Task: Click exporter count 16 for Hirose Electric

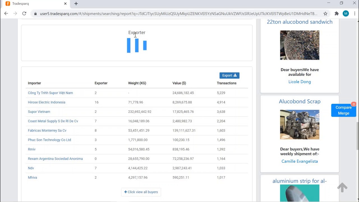Action: 96,102
